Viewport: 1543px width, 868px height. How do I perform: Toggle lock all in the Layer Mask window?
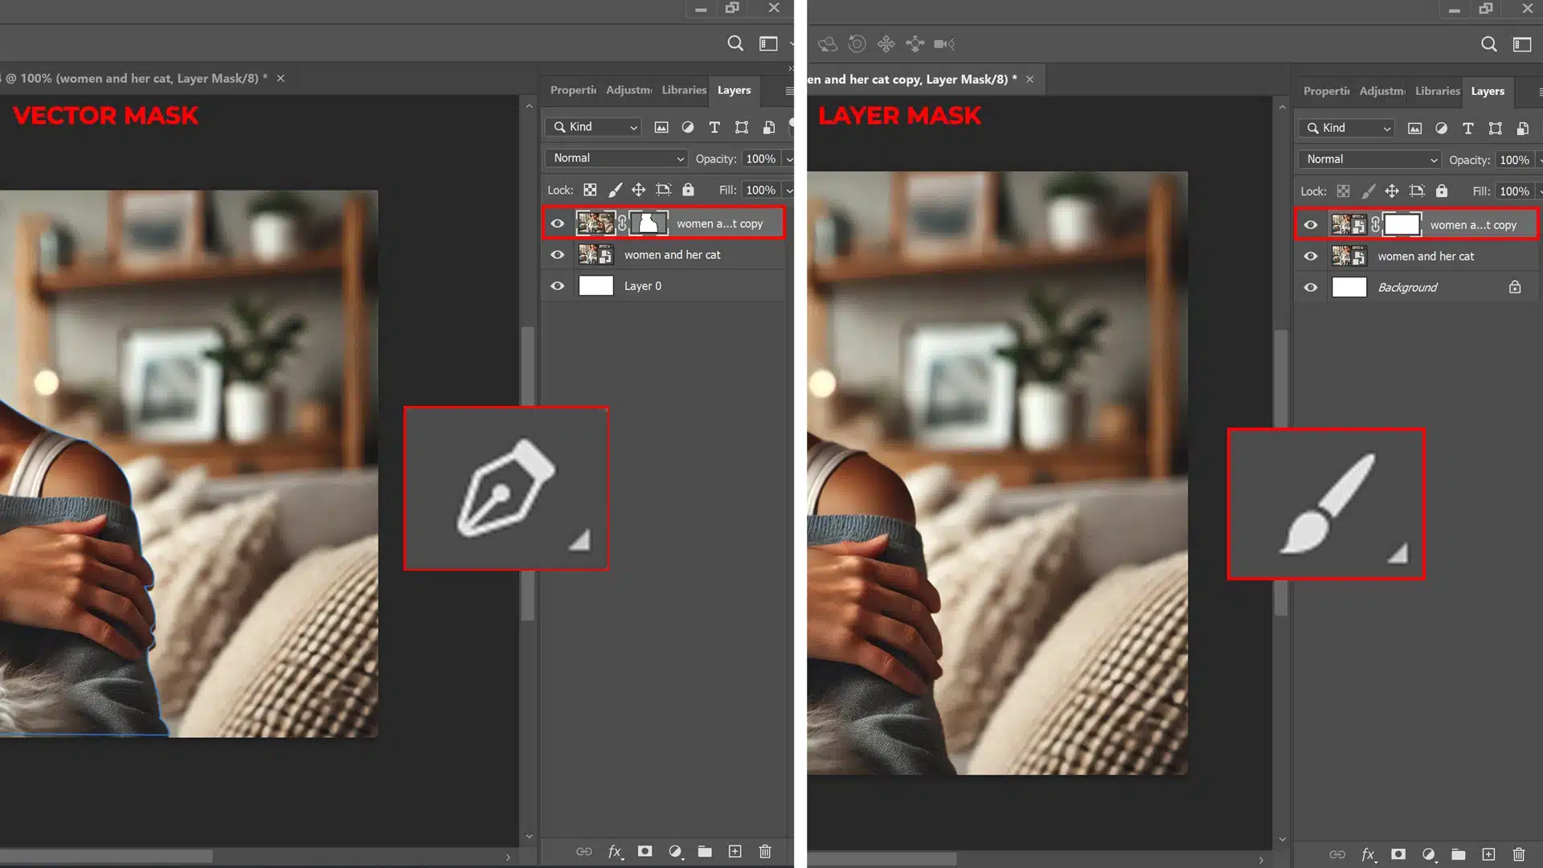click(1442, 191)
